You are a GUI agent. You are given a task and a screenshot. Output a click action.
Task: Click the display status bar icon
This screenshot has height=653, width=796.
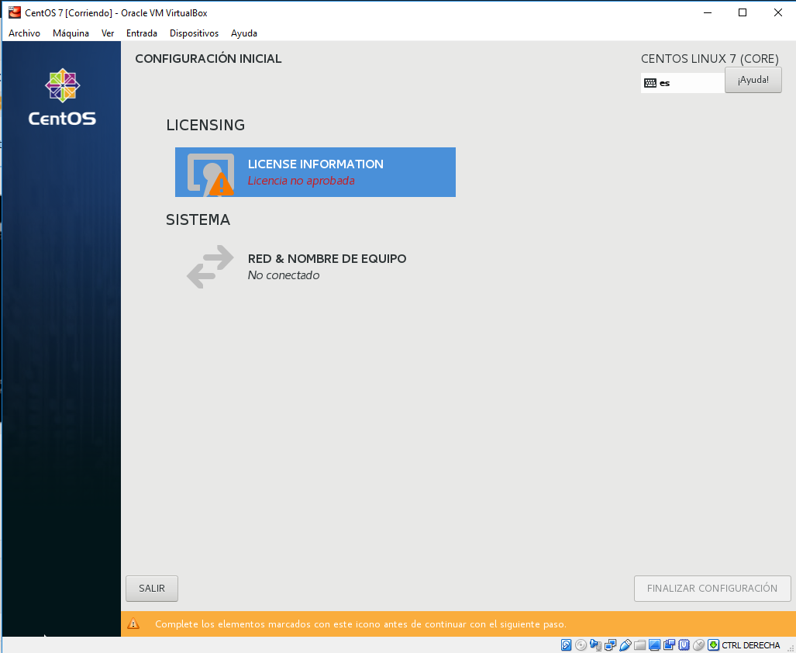point(655,645)
